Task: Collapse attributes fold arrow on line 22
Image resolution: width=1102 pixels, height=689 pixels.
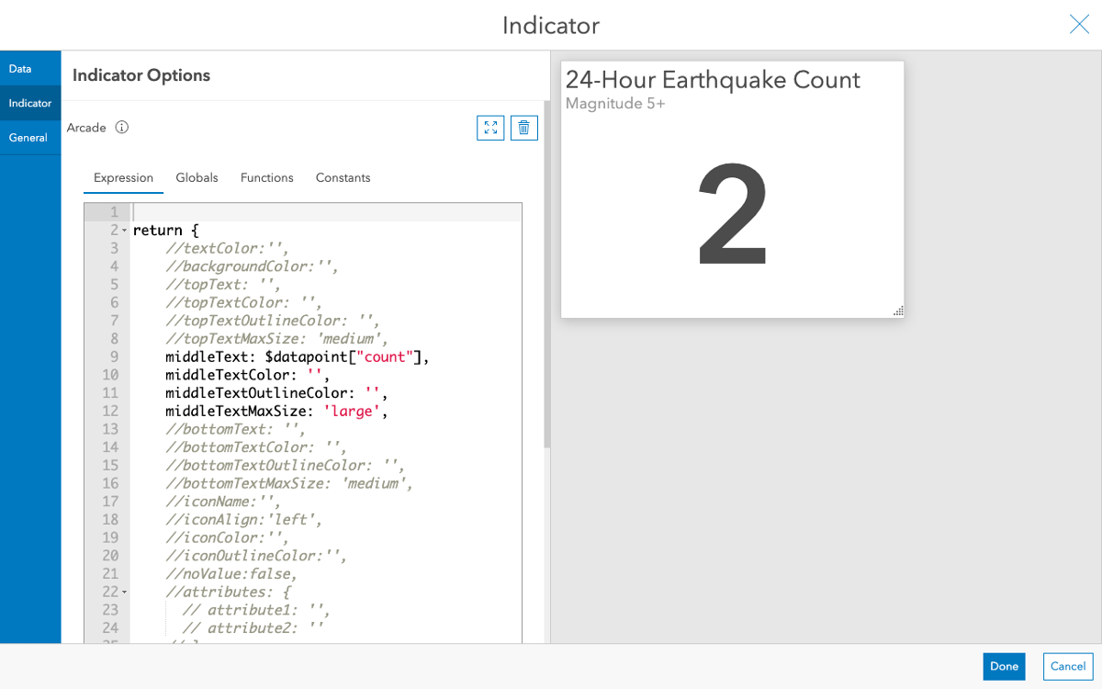Action: click(x=125, y=593)
